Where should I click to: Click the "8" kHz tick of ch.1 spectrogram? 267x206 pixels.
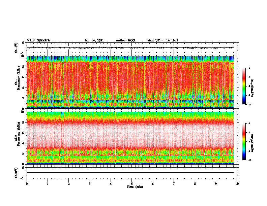[x=23, y=67]
